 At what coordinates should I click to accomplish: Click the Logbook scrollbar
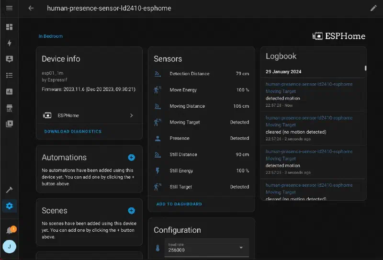[x=365, y=68]
